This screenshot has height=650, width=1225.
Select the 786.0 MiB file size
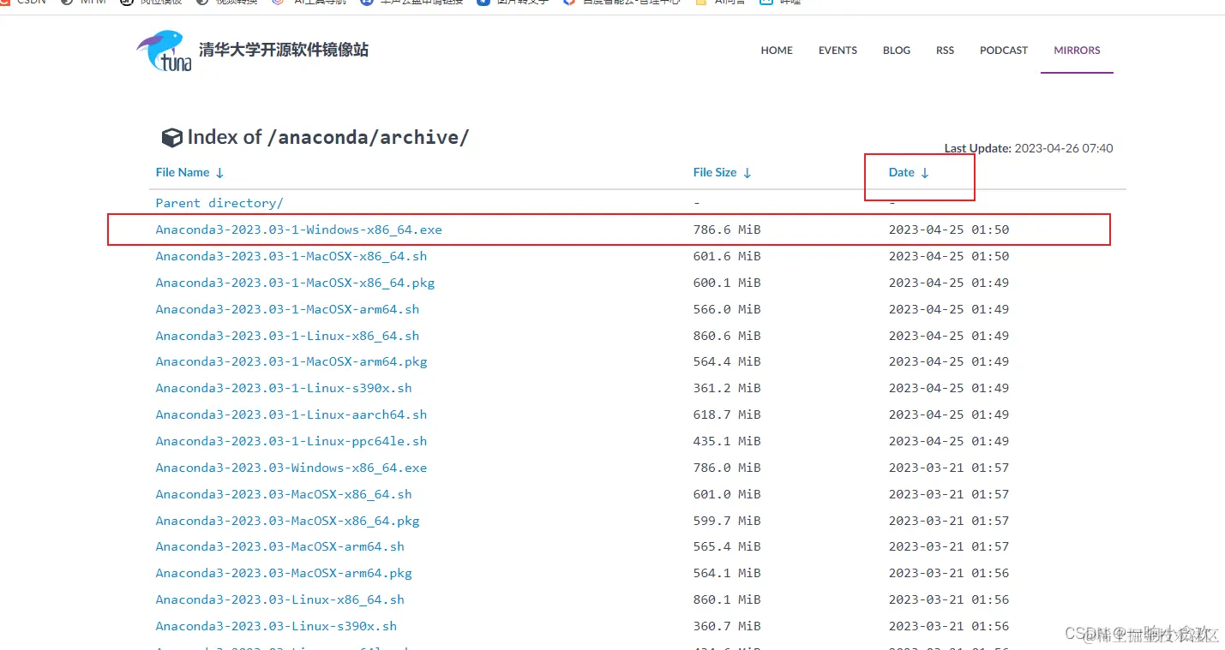(x=727, y=468)
